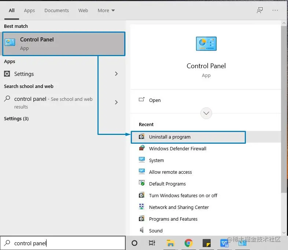Open Cortana from the taskbar circle

[x=134, y=243]
